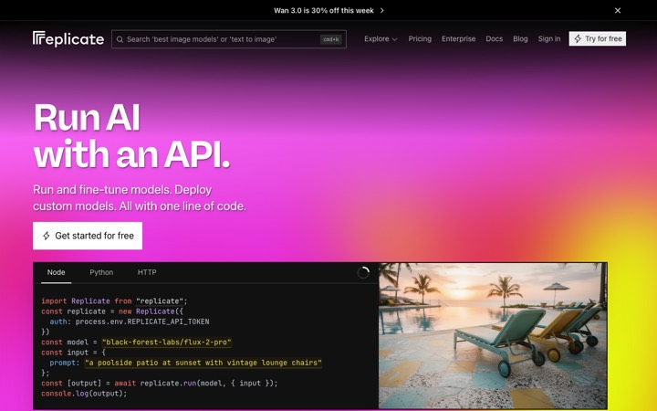Viewport: 657px width, 411px height.
Task: Click the Try for free button
Action: pos(598,38)
